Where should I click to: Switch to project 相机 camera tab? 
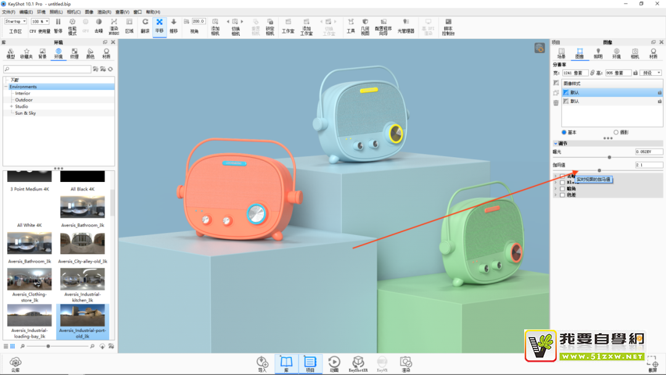[x=635, y=54]
